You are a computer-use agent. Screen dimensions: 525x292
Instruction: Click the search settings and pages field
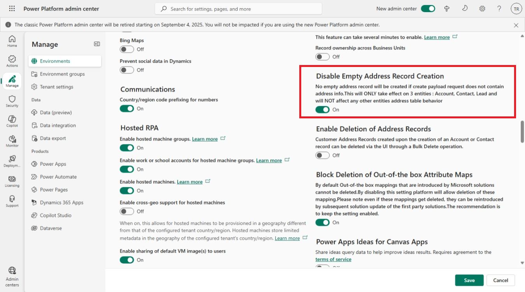click(x=238, y=9)
